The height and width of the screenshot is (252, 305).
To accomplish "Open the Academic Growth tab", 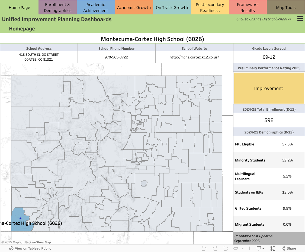I will pyautogui.click(x=134, y=7).
